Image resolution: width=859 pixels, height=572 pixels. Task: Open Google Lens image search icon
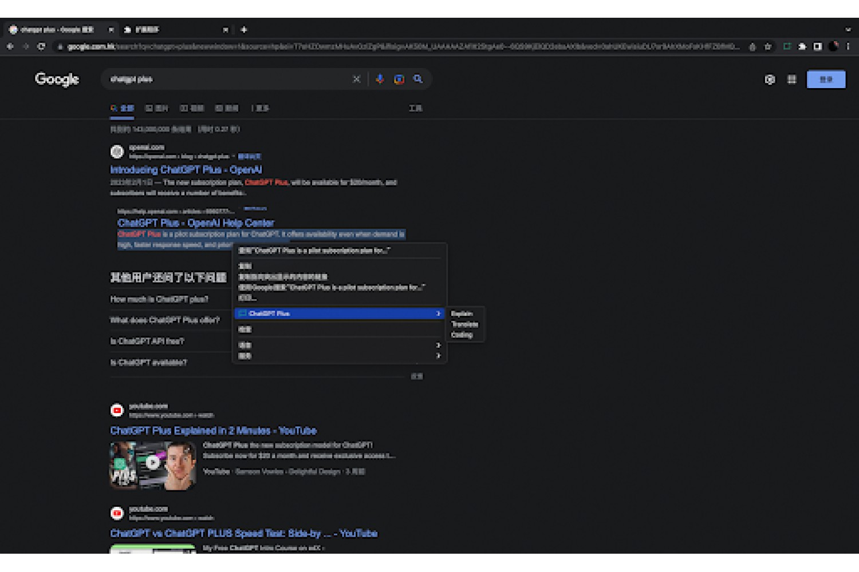click(399, 79)
